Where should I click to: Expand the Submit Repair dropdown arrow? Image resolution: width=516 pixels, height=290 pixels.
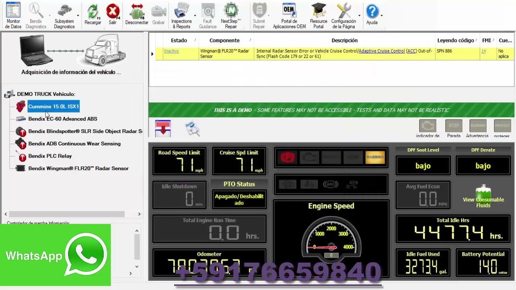coord(269,16)
